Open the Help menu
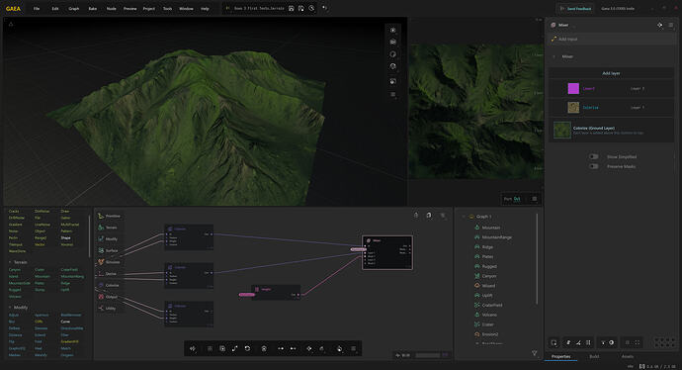The height and width of the screenshot is (370, 682). point(205,9)
